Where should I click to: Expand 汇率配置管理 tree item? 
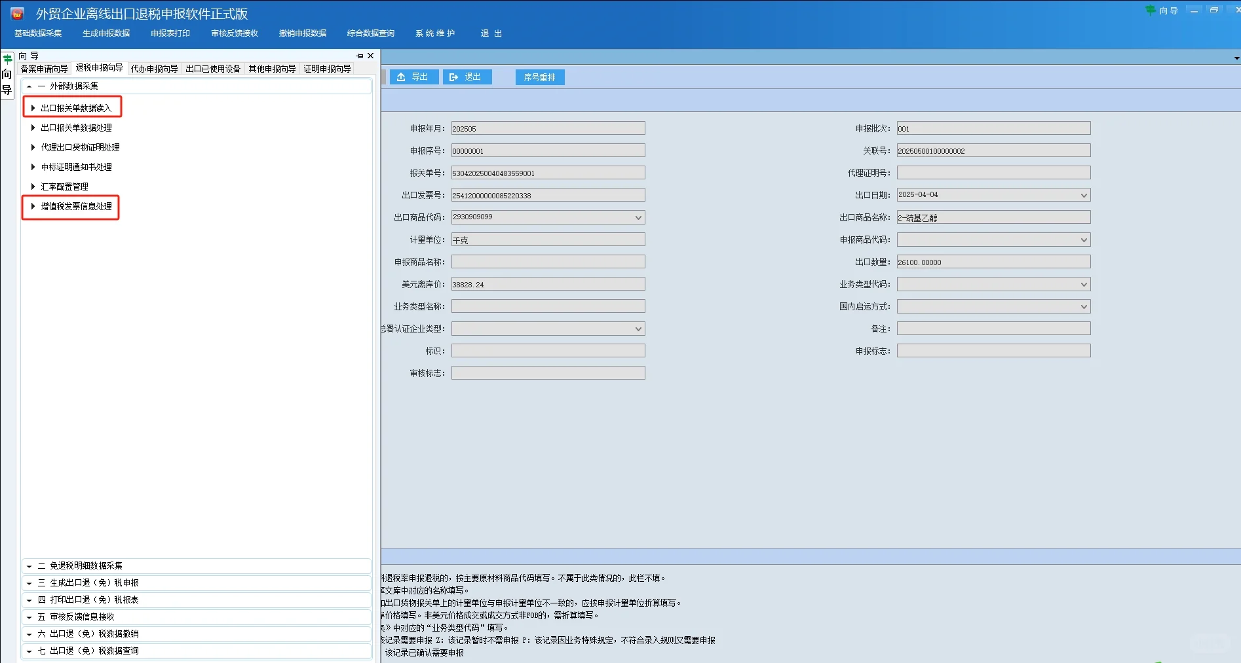(33, 187)
